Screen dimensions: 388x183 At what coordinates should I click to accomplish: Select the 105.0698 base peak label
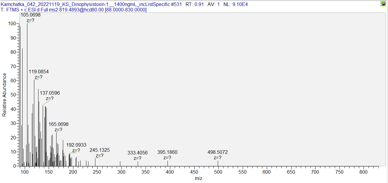30,15
